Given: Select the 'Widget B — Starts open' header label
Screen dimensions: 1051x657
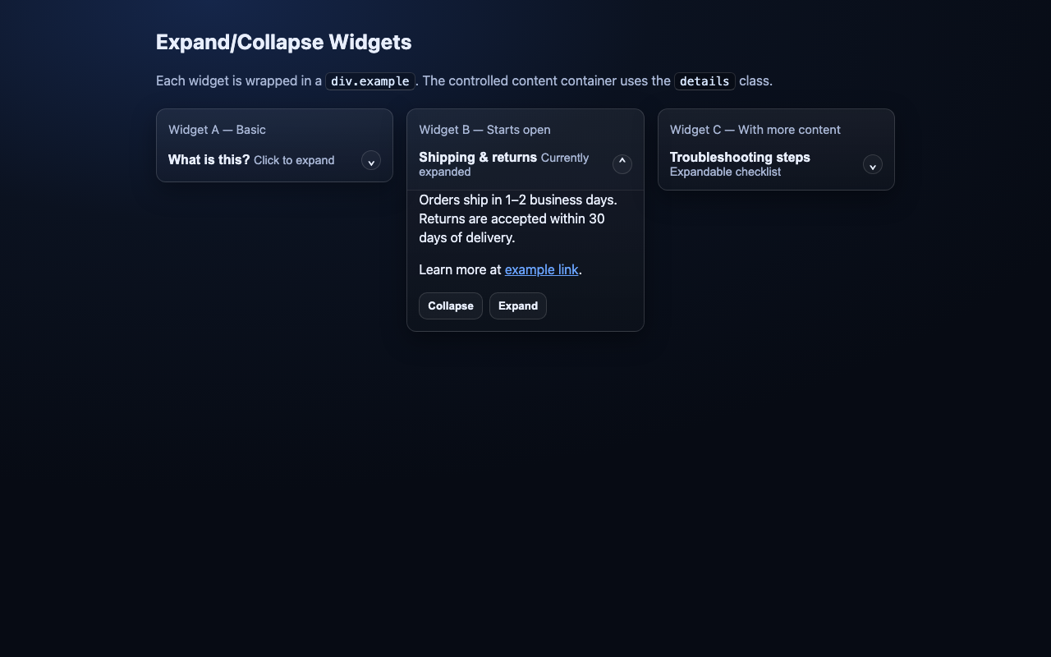Looking at the screenshot, I should coord(484,130).
